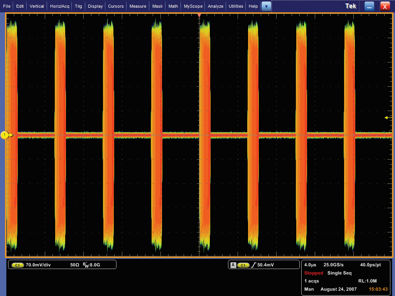Click the rising edge trigger slope icon

point(253,265)
